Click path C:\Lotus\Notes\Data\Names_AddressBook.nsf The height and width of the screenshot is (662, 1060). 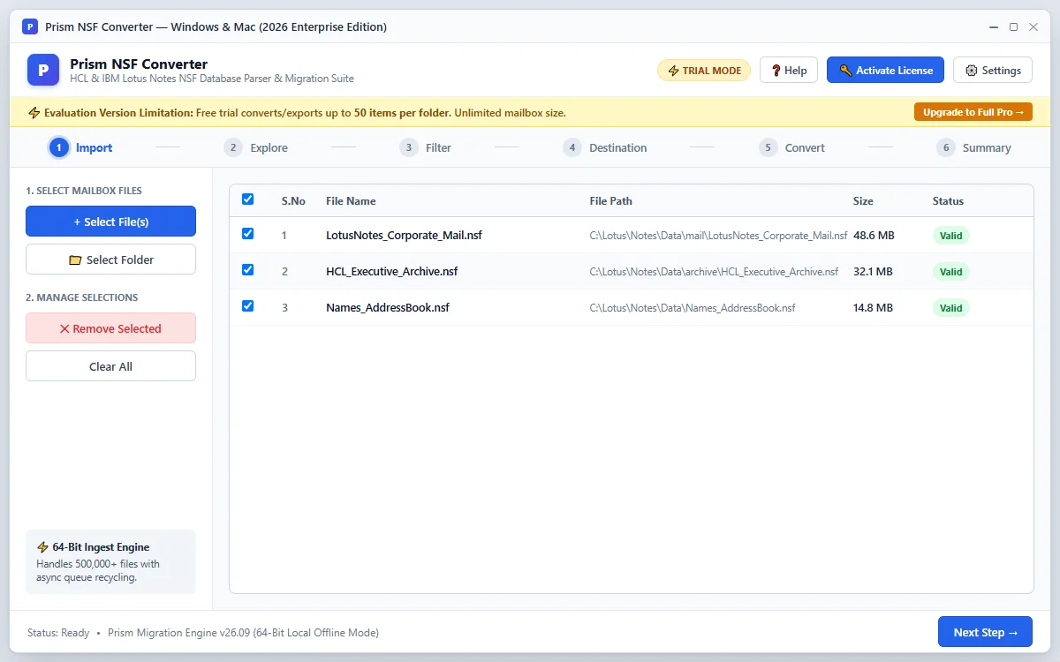pyautogui.click(x=693, y=308)
